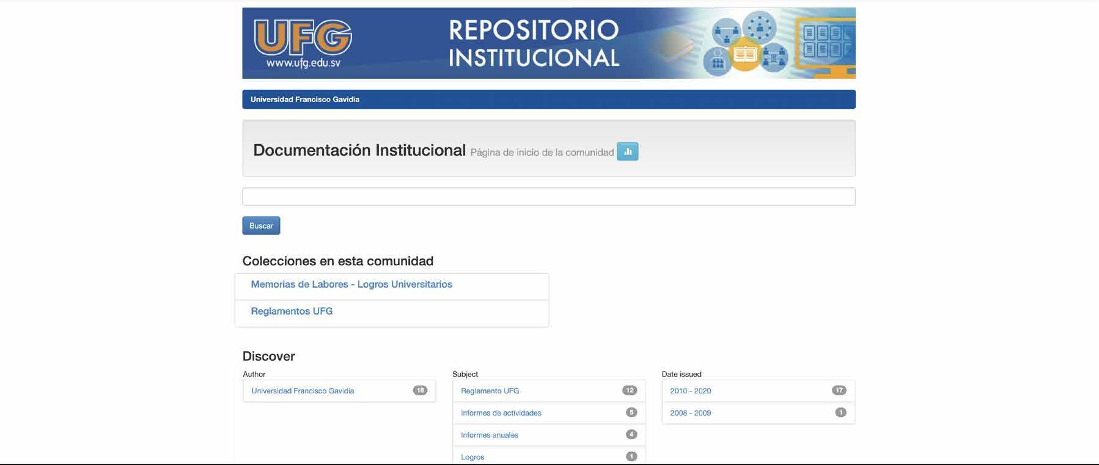
Task: Click the 1 count badge for 2008 - 2009
Action: point(840,412)
